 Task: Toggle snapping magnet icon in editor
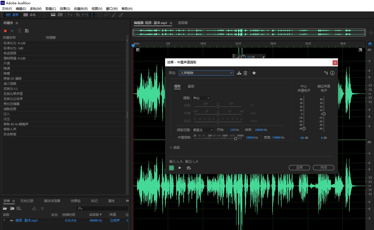tap(370, 44)
